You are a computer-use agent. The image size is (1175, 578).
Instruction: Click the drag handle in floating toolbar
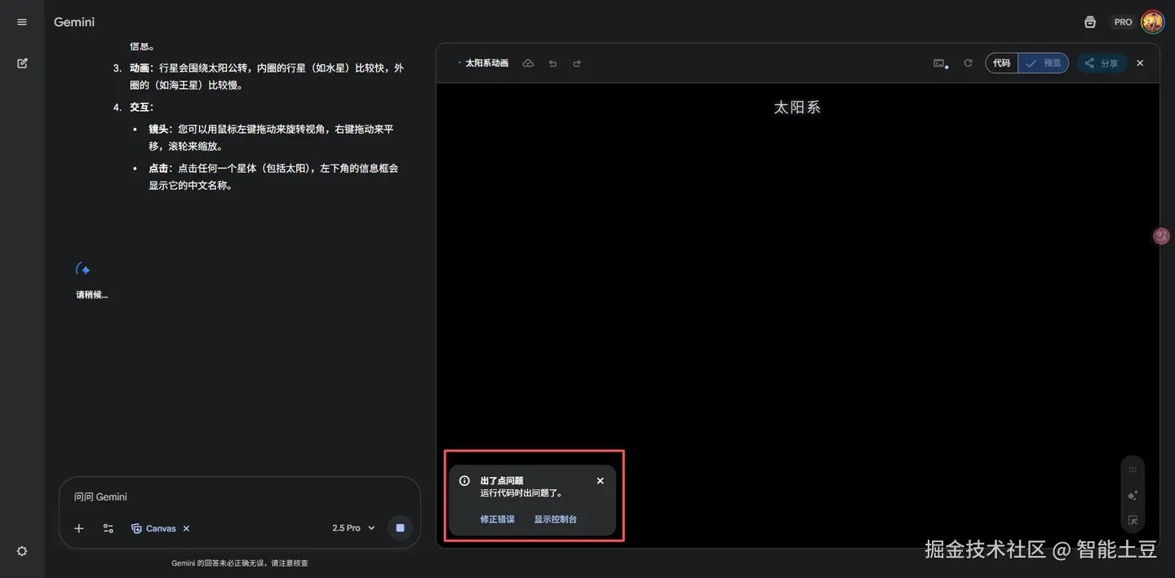pos(1133,470)
